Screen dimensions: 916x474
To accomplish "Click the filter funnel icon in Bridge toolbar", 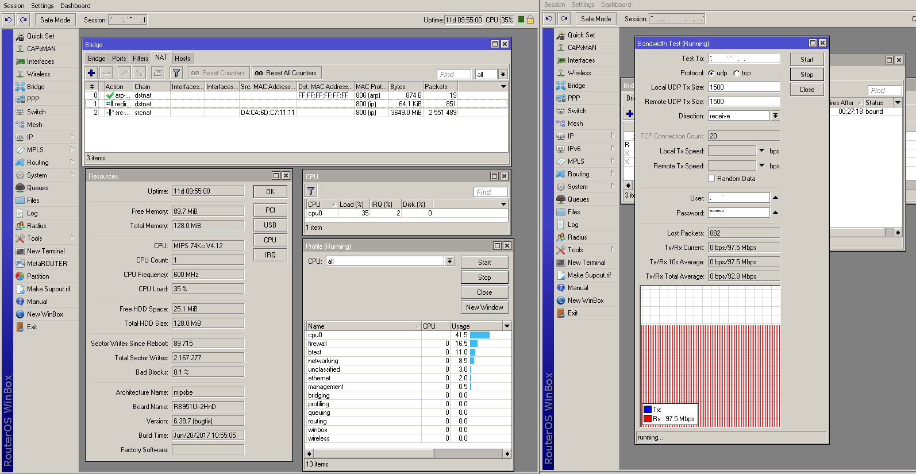I will [x=176, y=73].
